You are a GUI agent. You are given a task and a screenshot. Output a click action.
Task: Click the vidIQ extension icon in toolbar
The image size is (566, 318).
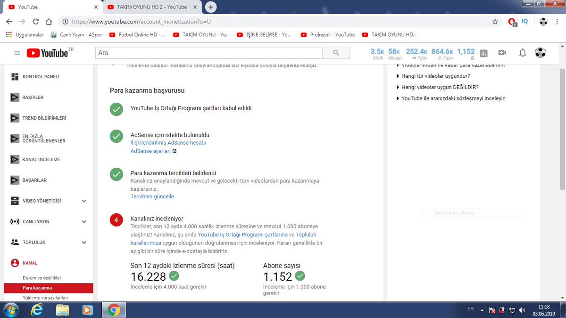(524, 21)
